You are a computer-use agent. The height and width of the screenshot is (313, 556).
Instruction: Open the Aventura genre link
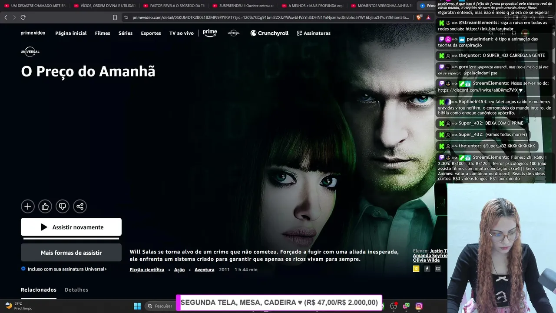[x=204, y=270]
